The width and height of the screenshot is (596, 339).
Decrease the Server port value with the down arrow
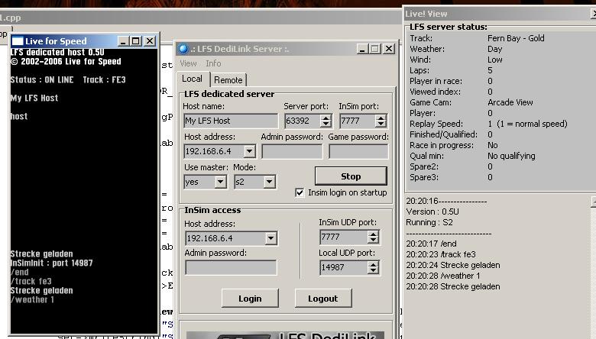click(326, 124)
